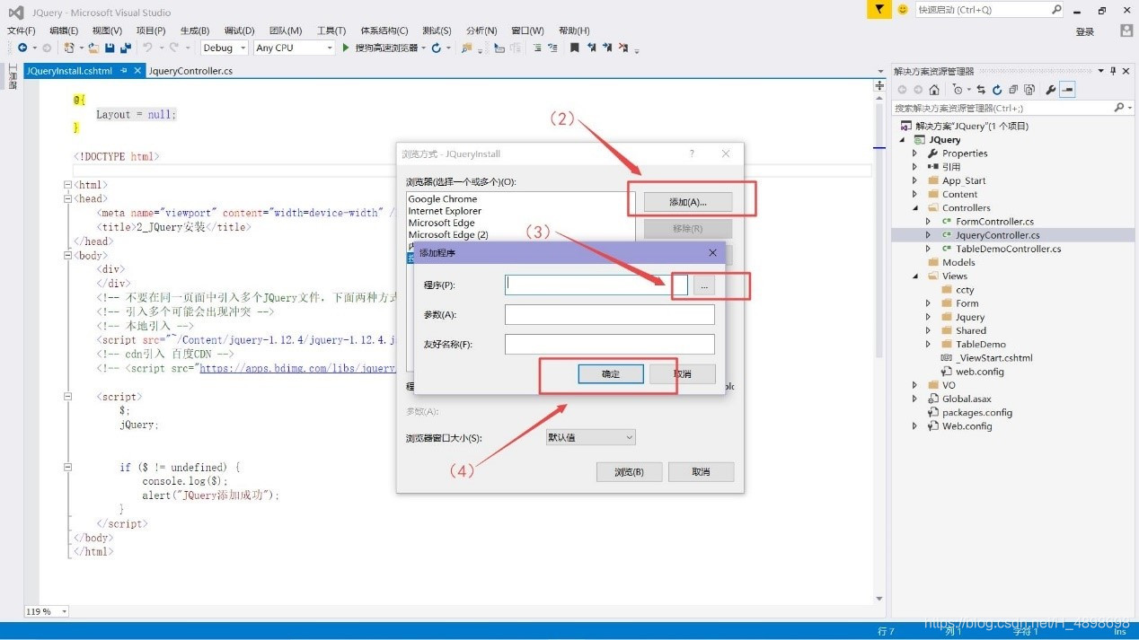Click Home icon in Solution Explorer

(934, 90)
